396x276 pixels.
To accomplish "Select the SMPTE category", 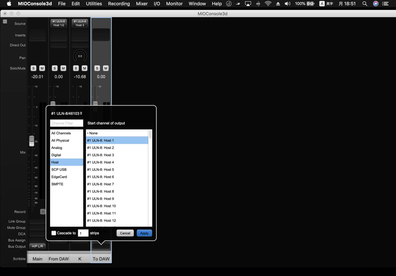I will click(x=67, y=184).
